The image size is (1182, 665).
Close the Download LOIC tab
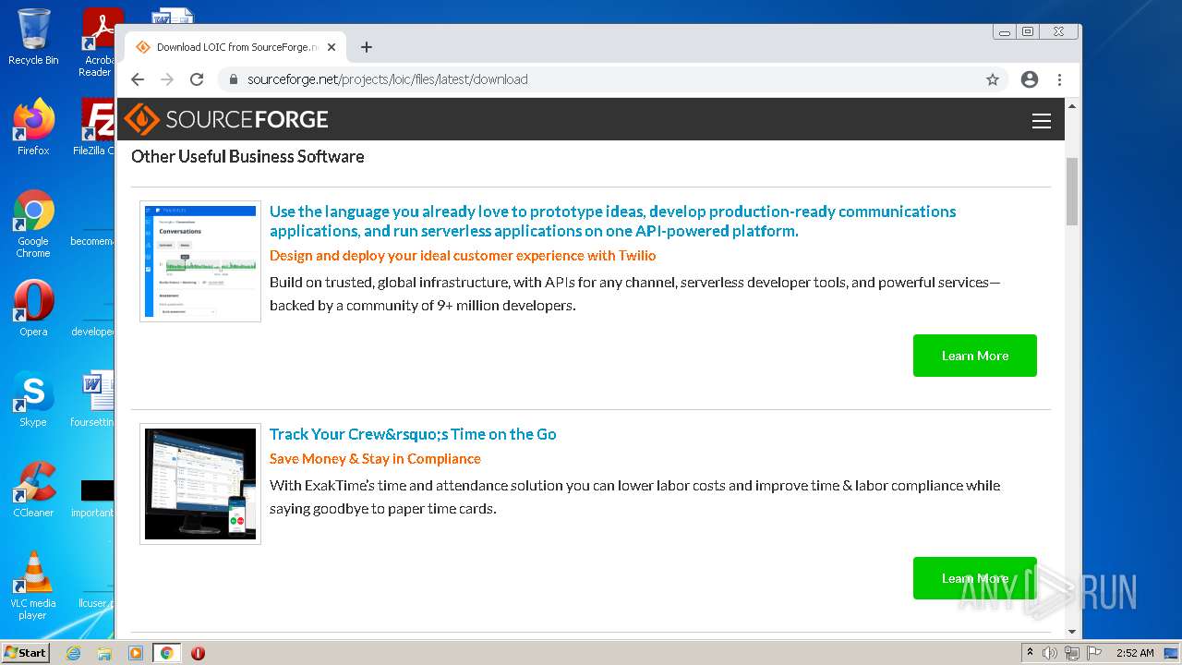point(332,47)
